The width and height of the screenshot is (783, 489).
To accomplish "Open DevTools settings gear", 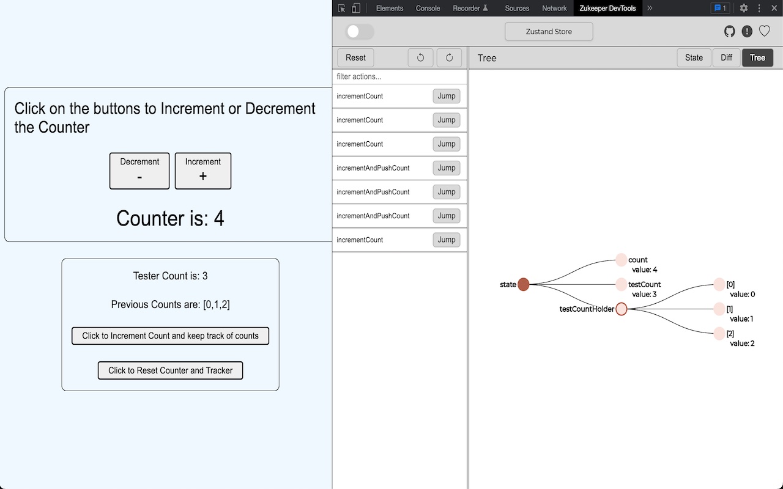I will [x=743, y=8].
